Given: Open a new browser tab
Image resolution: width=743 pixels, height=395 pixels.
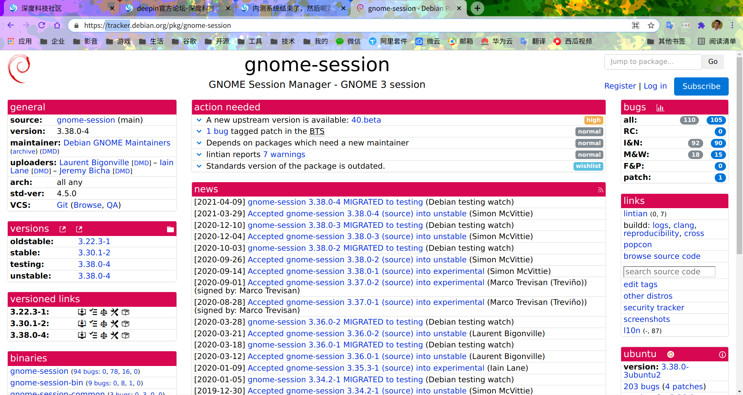Looking at the screenshot, I should point(478,8).
